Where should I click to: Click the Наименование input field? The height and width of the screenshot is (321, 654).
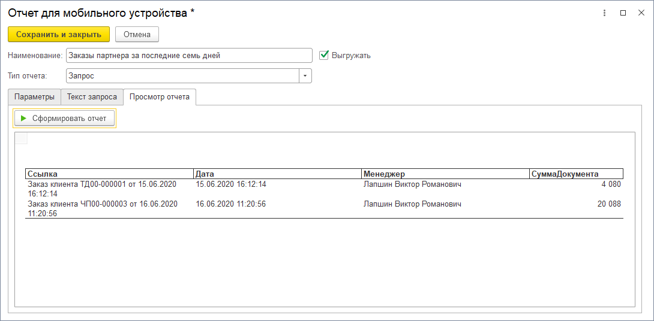pos(189,55)
